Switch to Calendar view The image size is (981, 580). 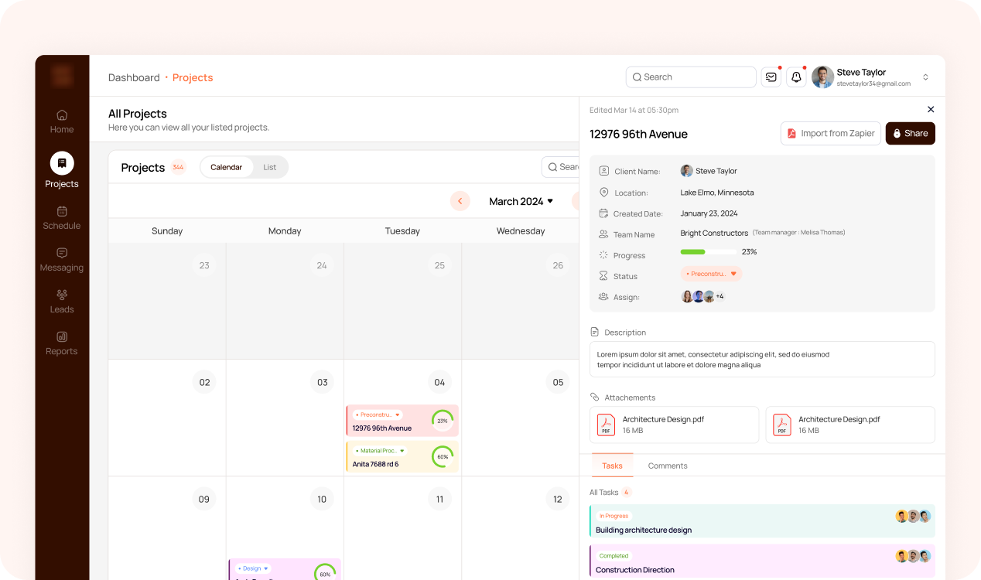click(227, 167)
